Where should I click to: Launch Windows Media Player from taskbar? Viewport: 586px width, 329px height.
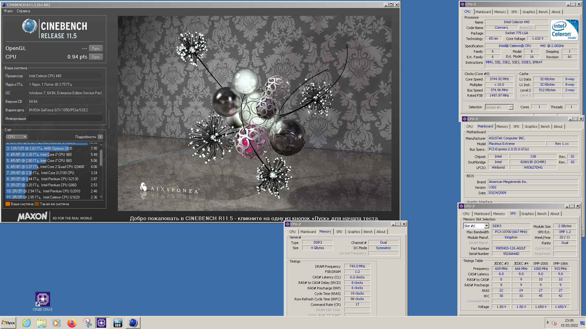coord(56,323)
